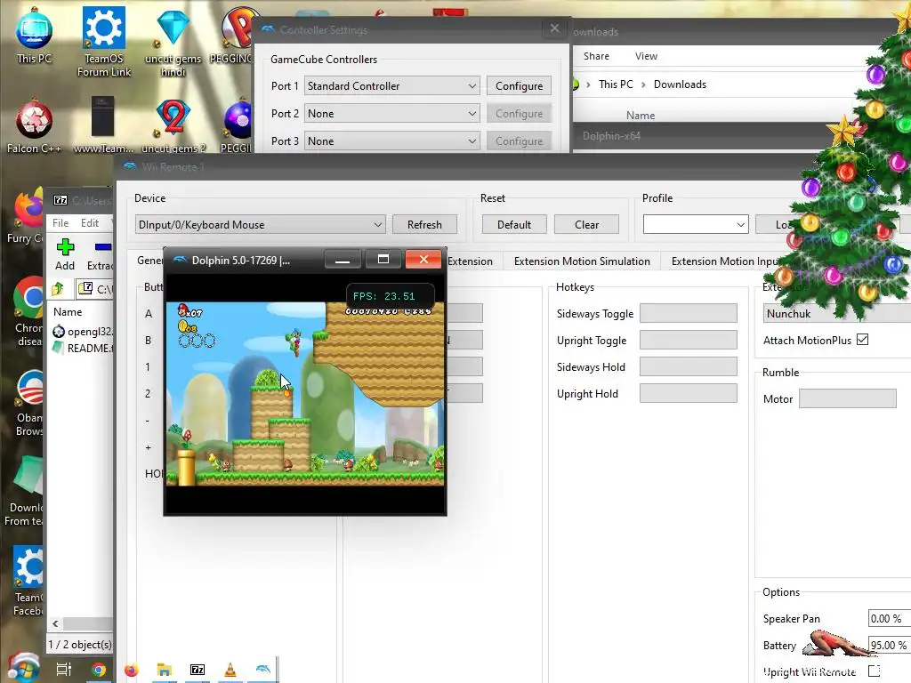
Task: Click the Upright Hold hotkey field
Action: click(x=689, y=393)
